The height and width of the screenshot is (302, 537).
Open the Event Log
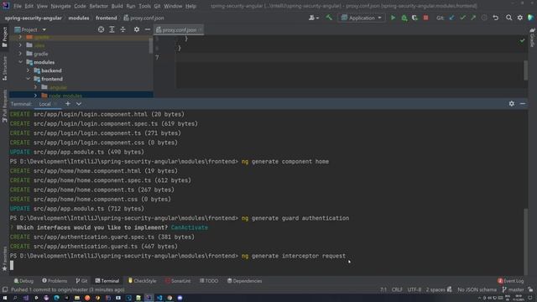[x=511, y=281]
